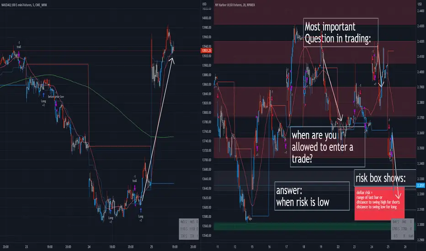Select the blue 2.3257 current price label
The height and width of the screenshot is (251, 426).
point(421,185)
